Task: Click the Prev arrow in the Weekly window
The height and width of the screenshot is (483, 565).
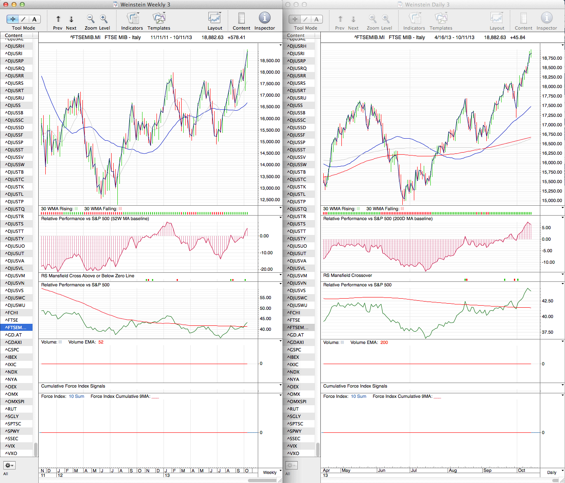Action: click(x=58, y=19)
